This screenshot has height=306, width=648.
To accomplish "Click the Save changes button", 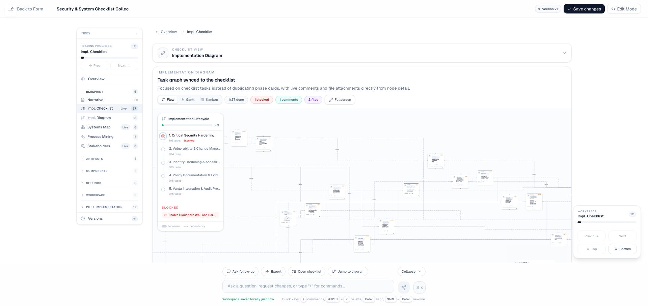I will [x=584, y=9].
